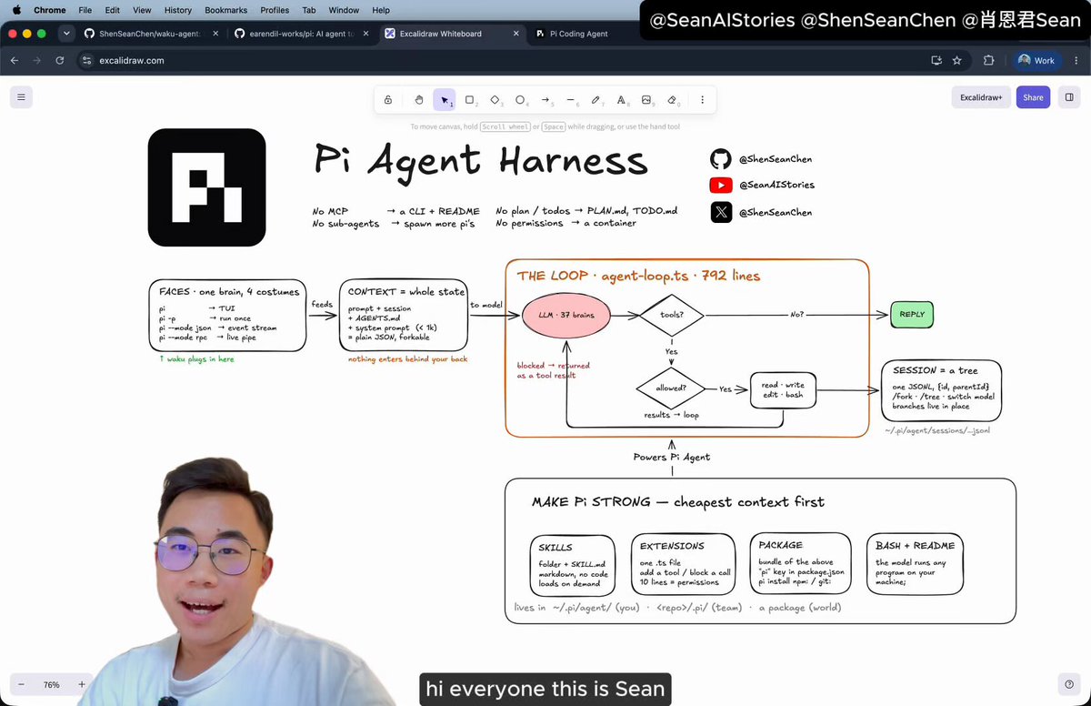Viewport: 1091px width, 706px height.
Task: Reset zoom via the 76% label
Action: point(52,684)
